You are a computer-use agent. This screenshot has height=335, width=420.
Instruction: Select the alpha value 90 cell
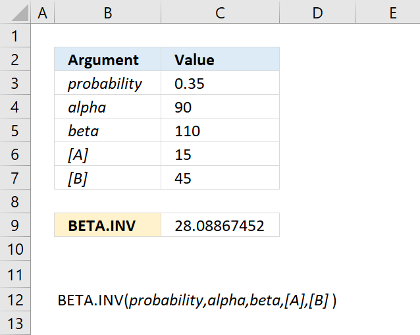[220, 107]
